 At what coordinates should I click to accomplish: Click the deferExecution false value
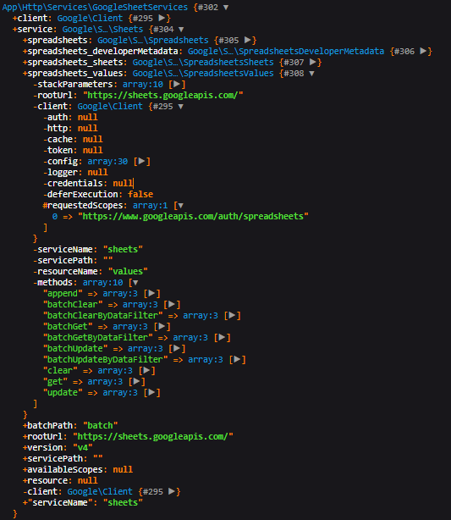tap(140, 194)
